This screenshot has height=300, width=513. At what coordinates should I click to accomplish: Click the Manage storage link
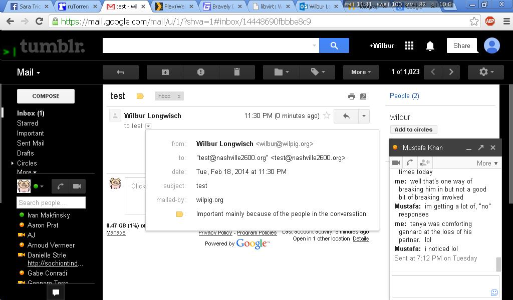pos(116,233)
